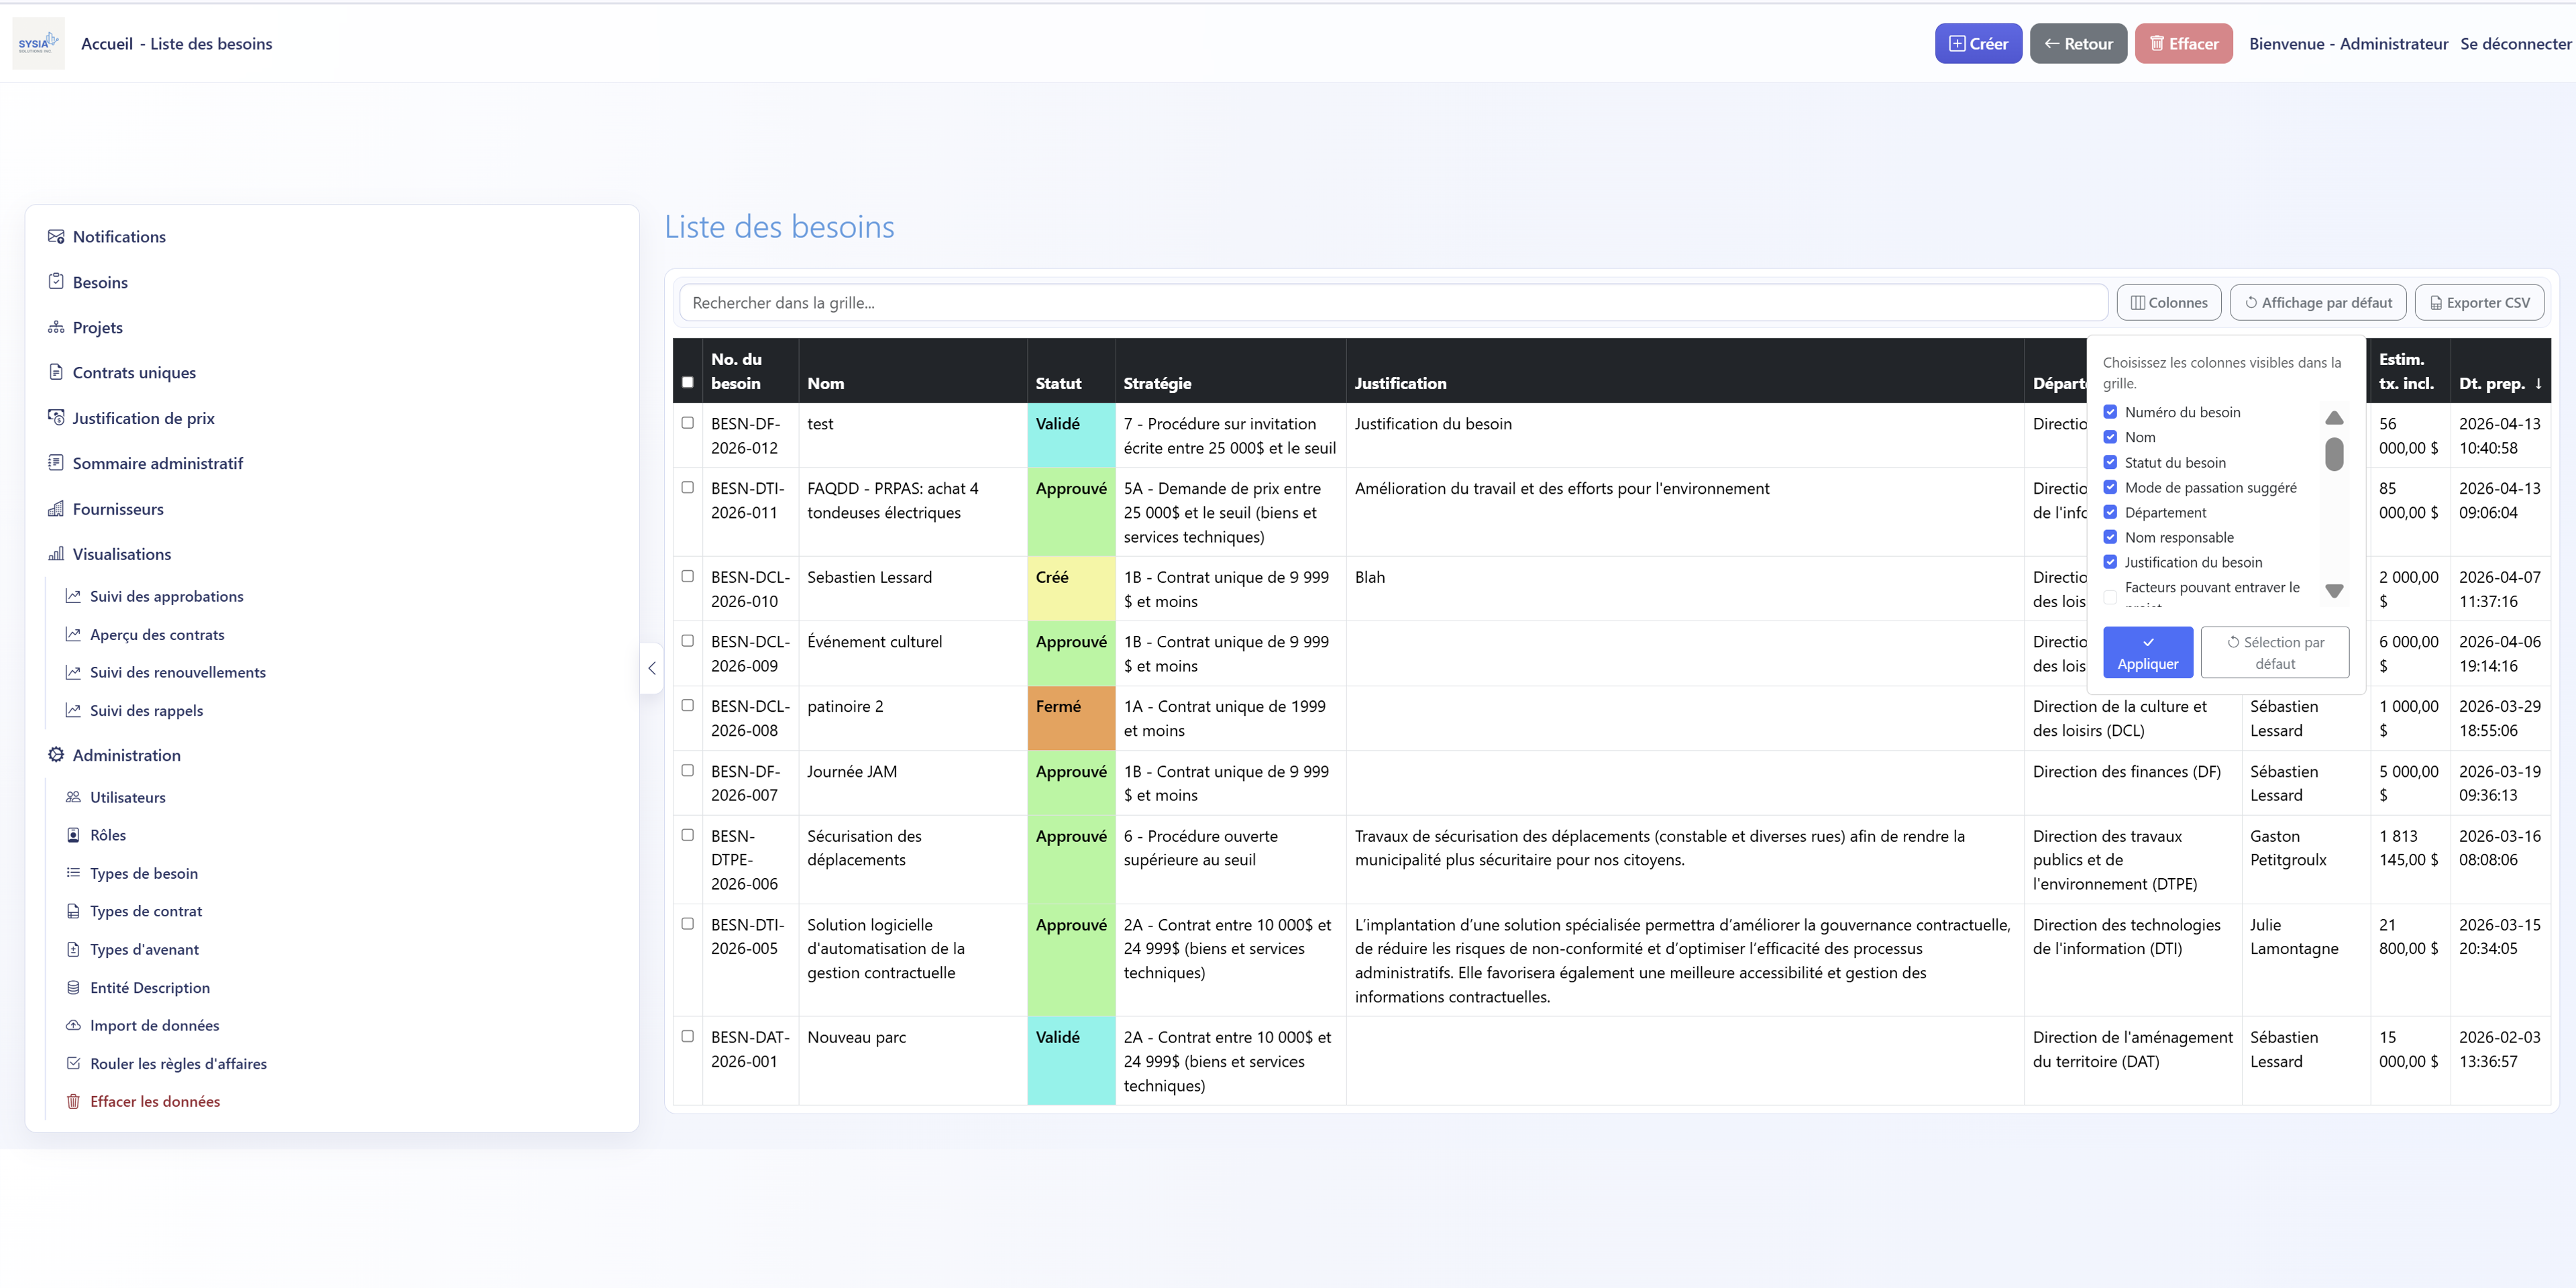Click the Retour button
Screen dimensions: 2576x1288
point(2078,43)
